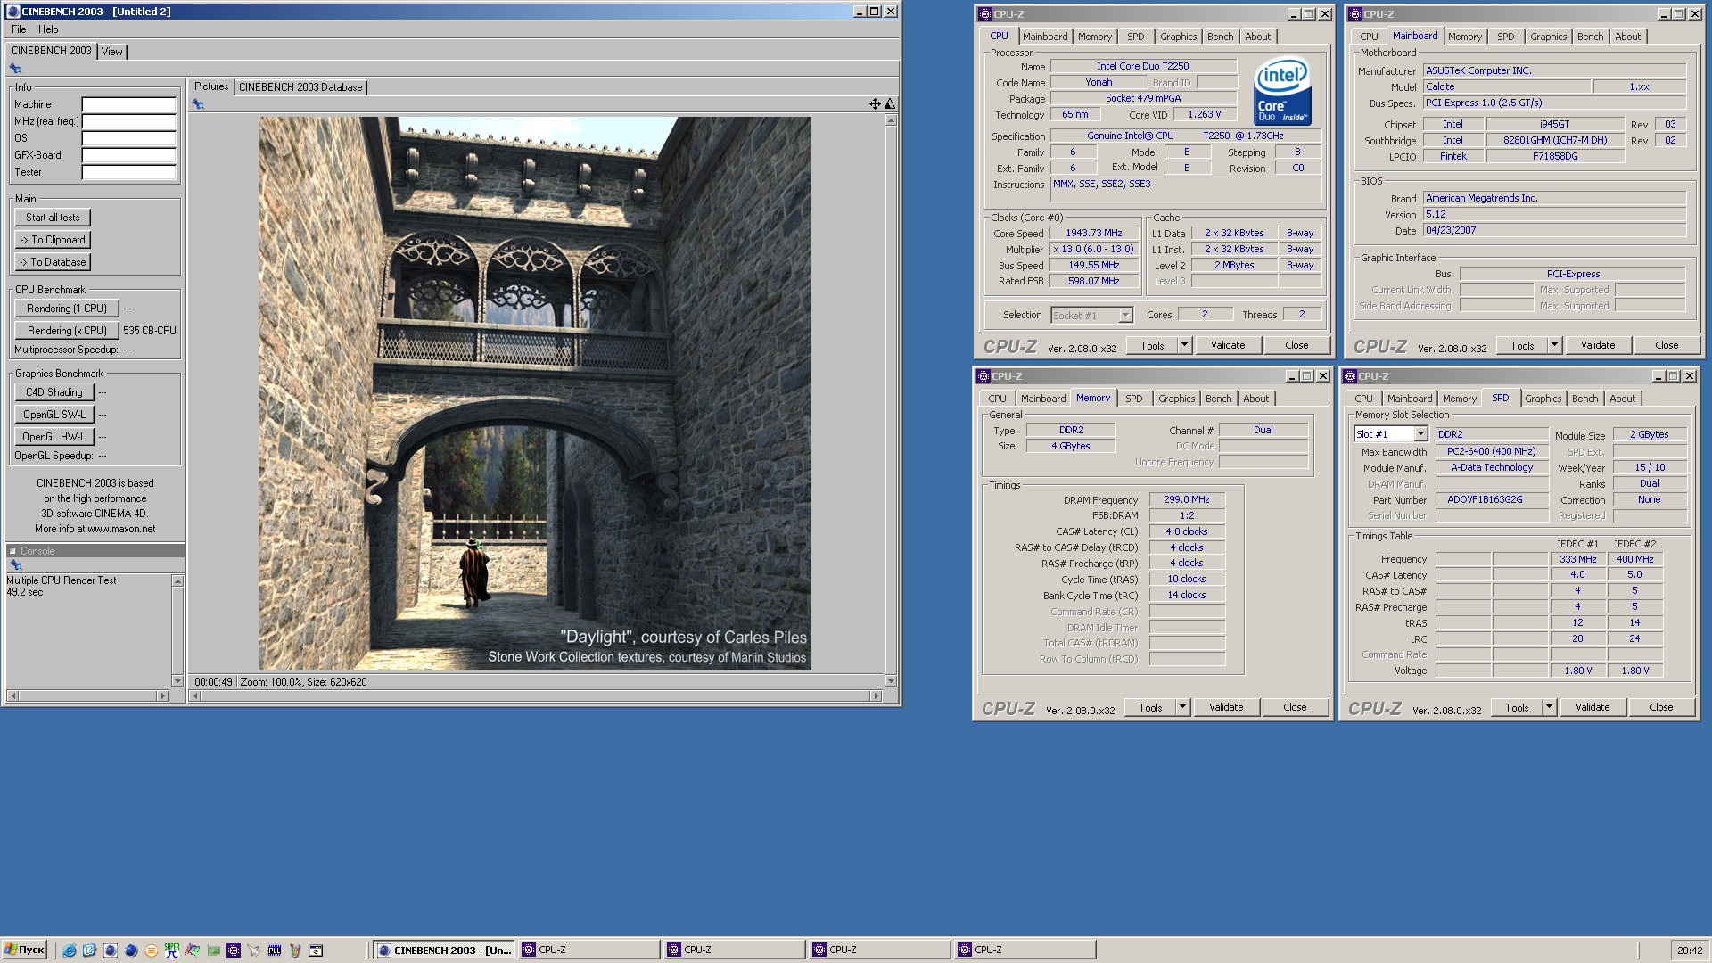Switch to the View tab in CINEBENCH
The image size is (1712, 963).
pyautogui.click(x=112, y=52)
